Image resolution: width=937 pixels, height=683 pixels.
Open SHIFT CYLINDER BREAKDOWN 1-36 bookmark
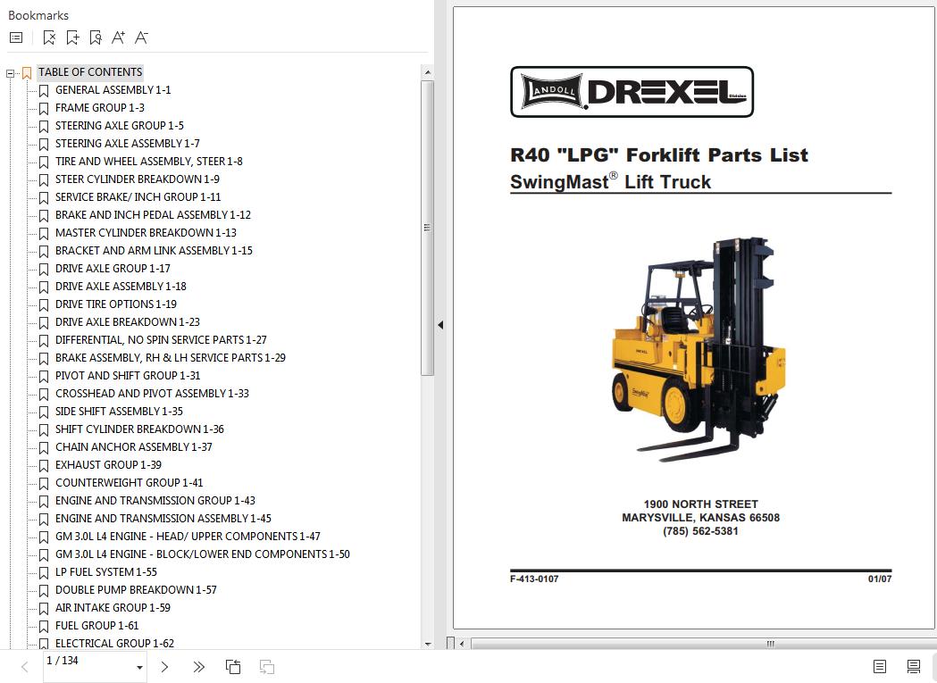(x=139, y=429)
